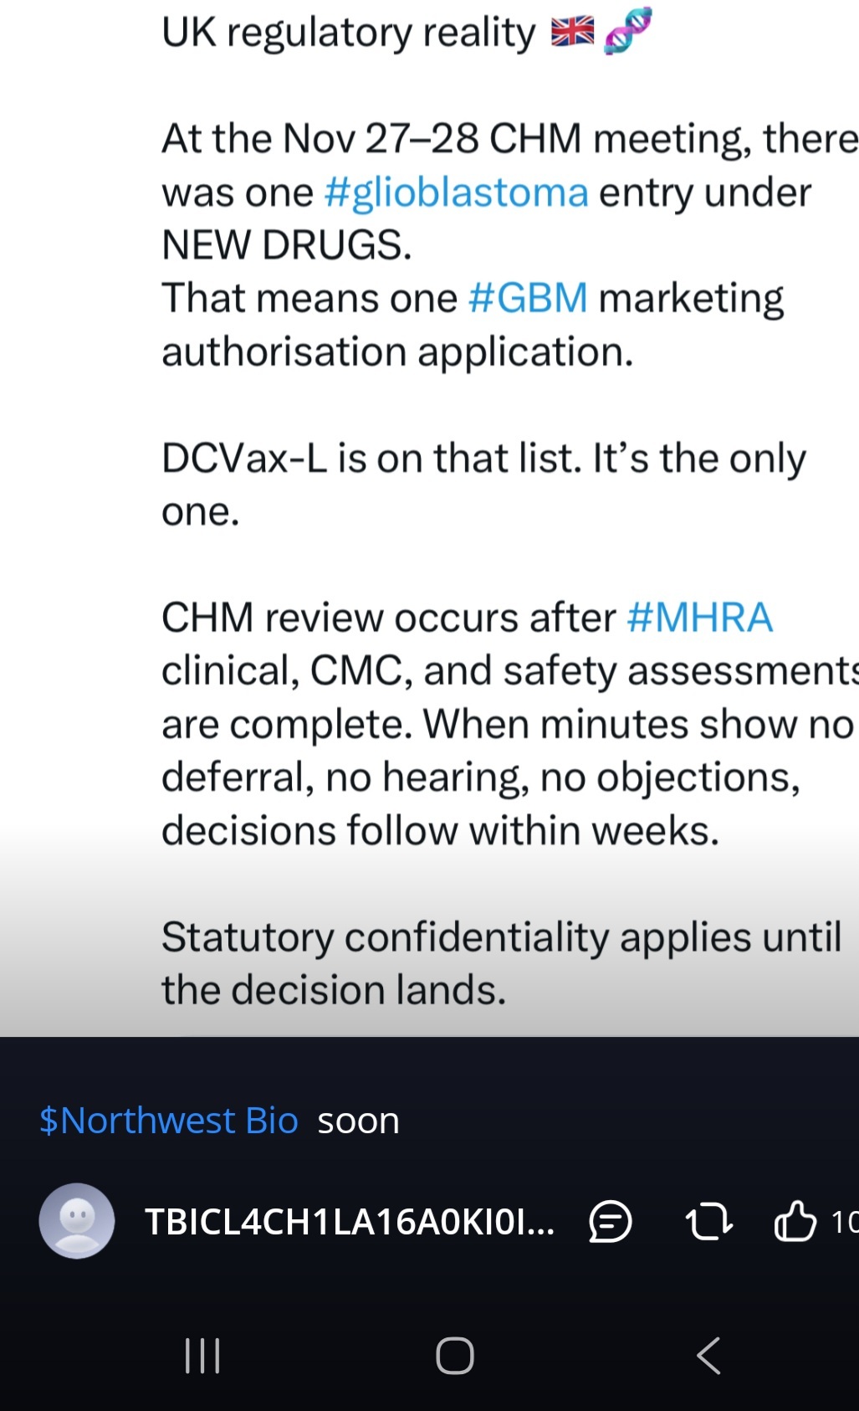The image size is (859, 1411).
Task: Tap the 'NEW DRUGS.' text line
Action: [x=287, y=245]
